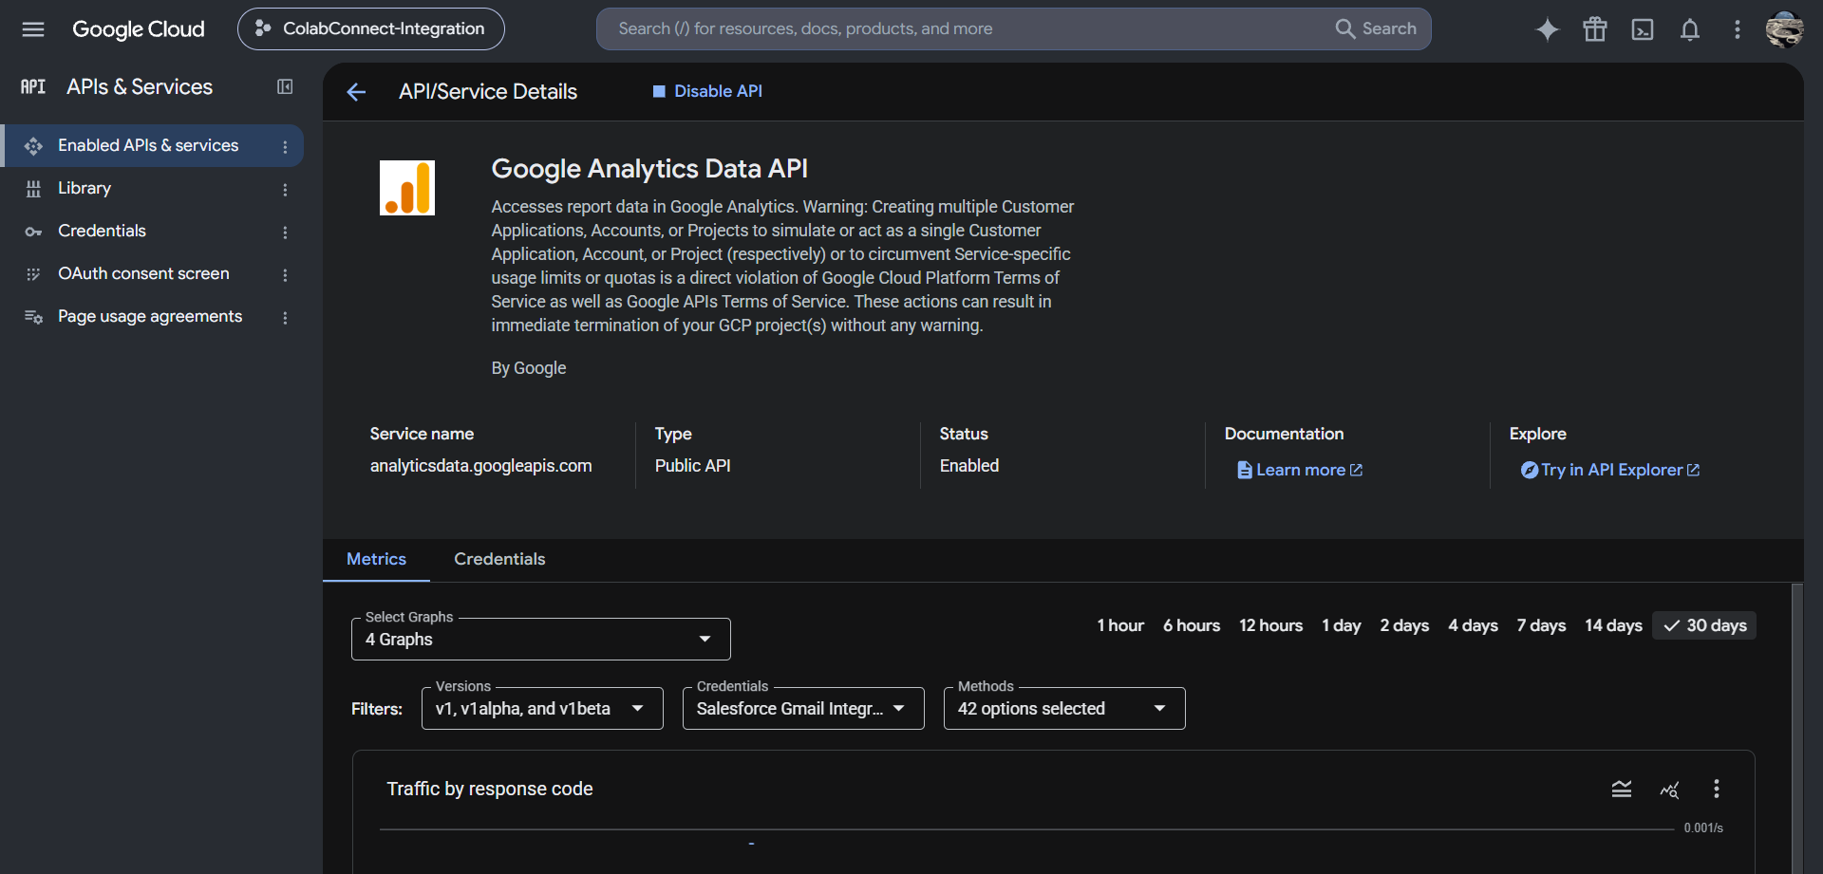The width and height of the screenshot is (1823, 874).
Task: Go back using the arrow button
Action: tap(356, 92)
